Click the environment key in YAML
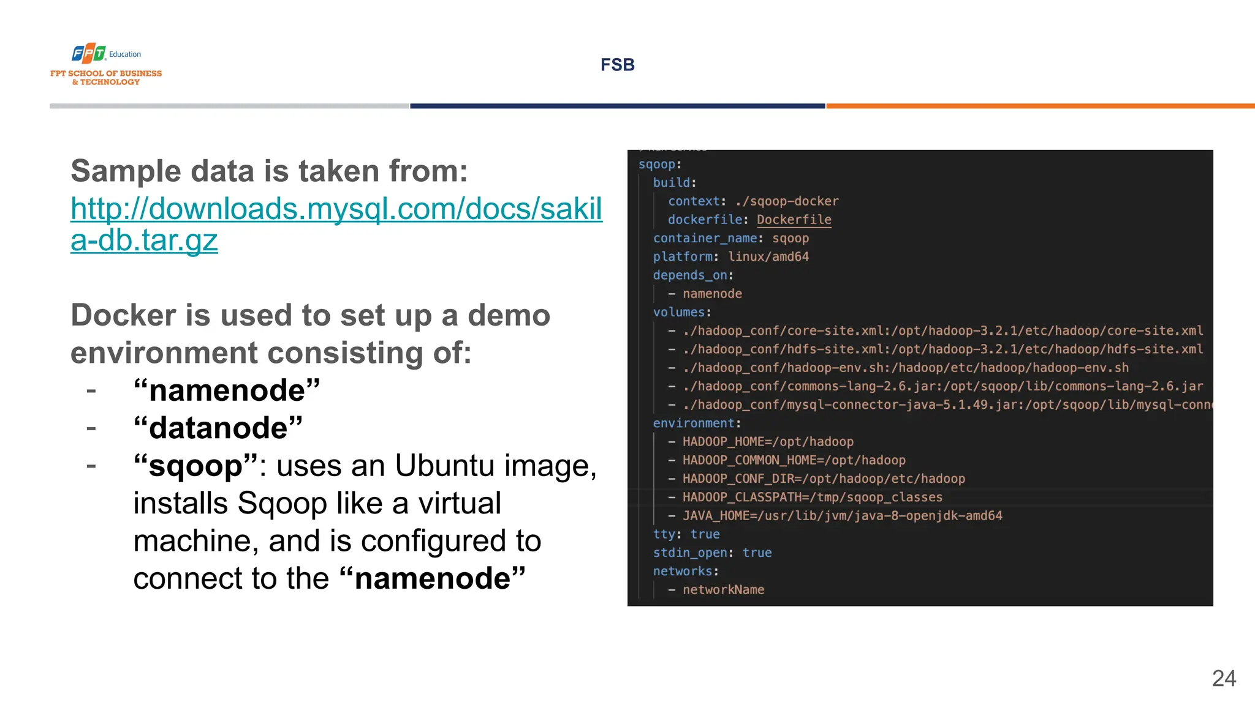Screen dimensions: 1255x705 [x=693, y=423]
